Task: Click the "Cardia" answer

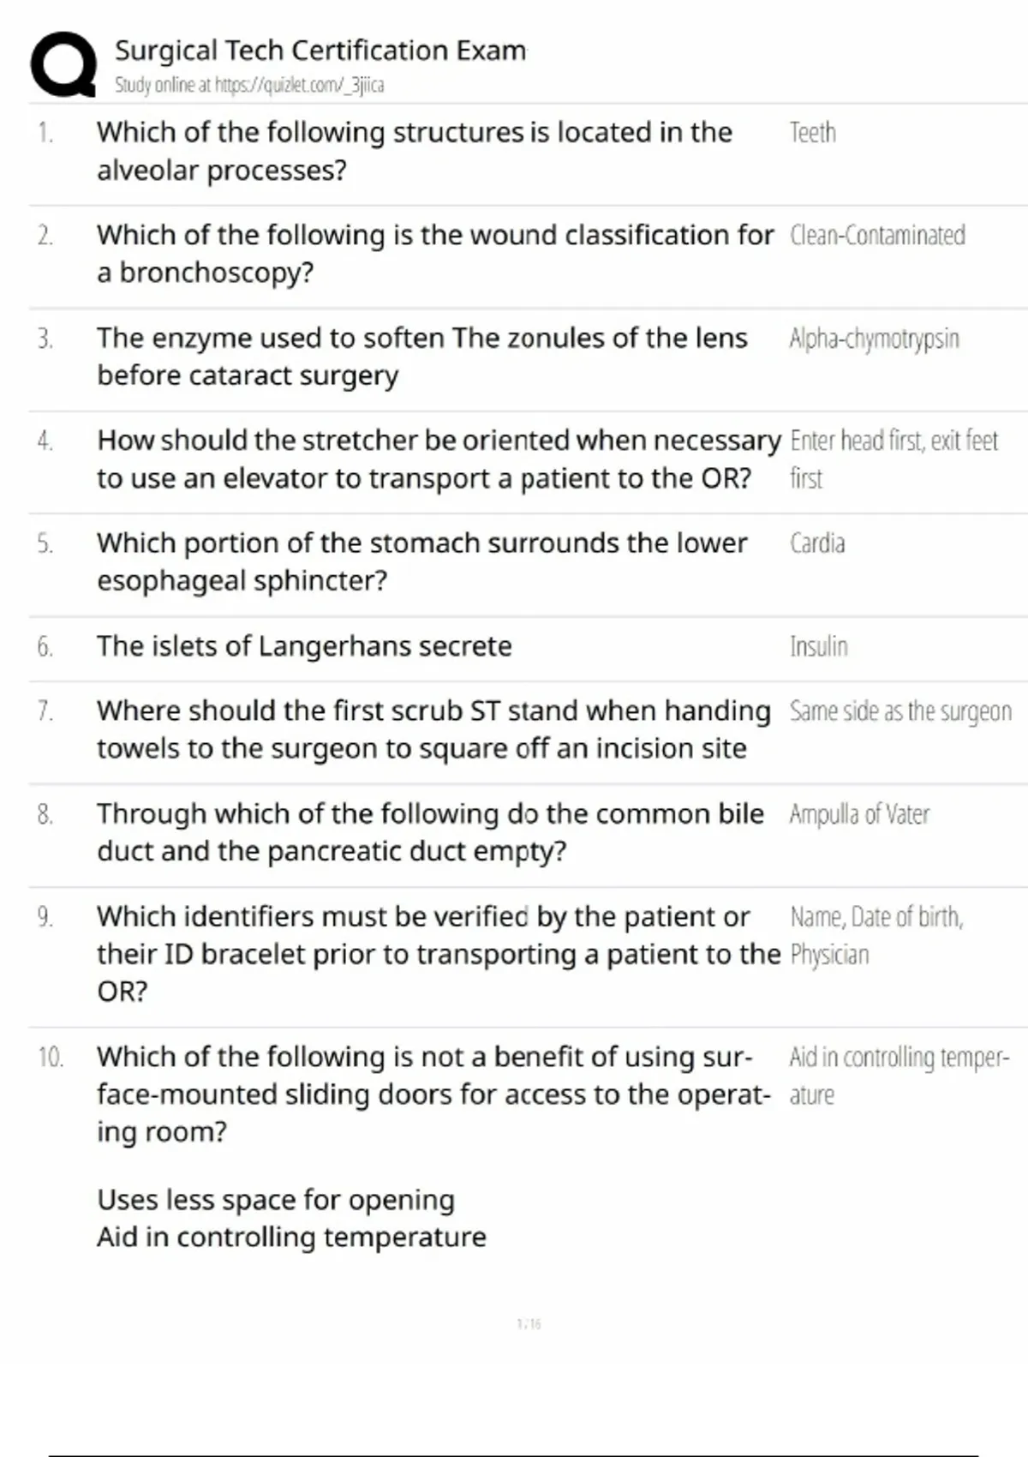Action: [817, 543]
